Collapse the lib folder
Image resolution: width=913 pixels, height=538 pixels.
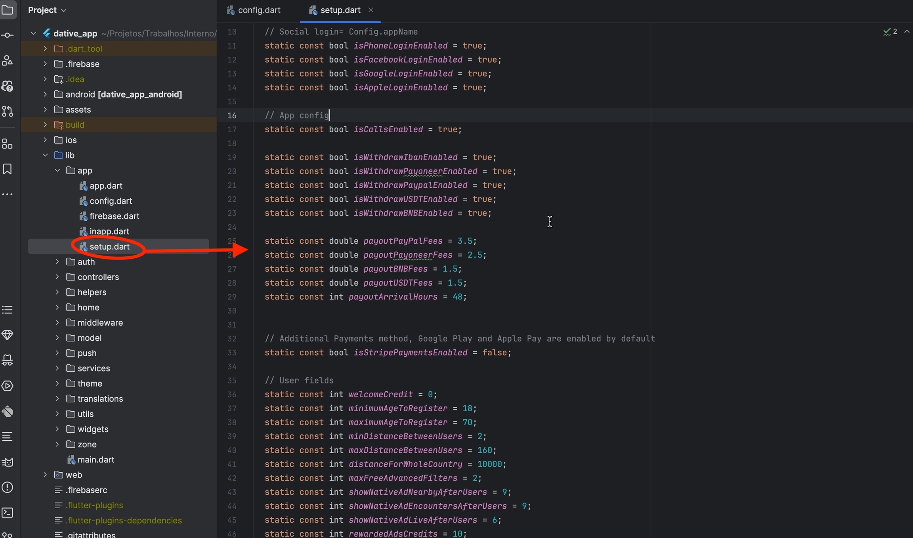pos(45,155)
